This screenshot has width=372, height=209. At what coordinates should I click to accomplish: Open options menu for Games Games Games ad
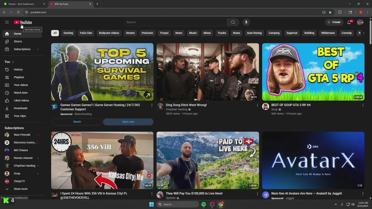[152, 105]
